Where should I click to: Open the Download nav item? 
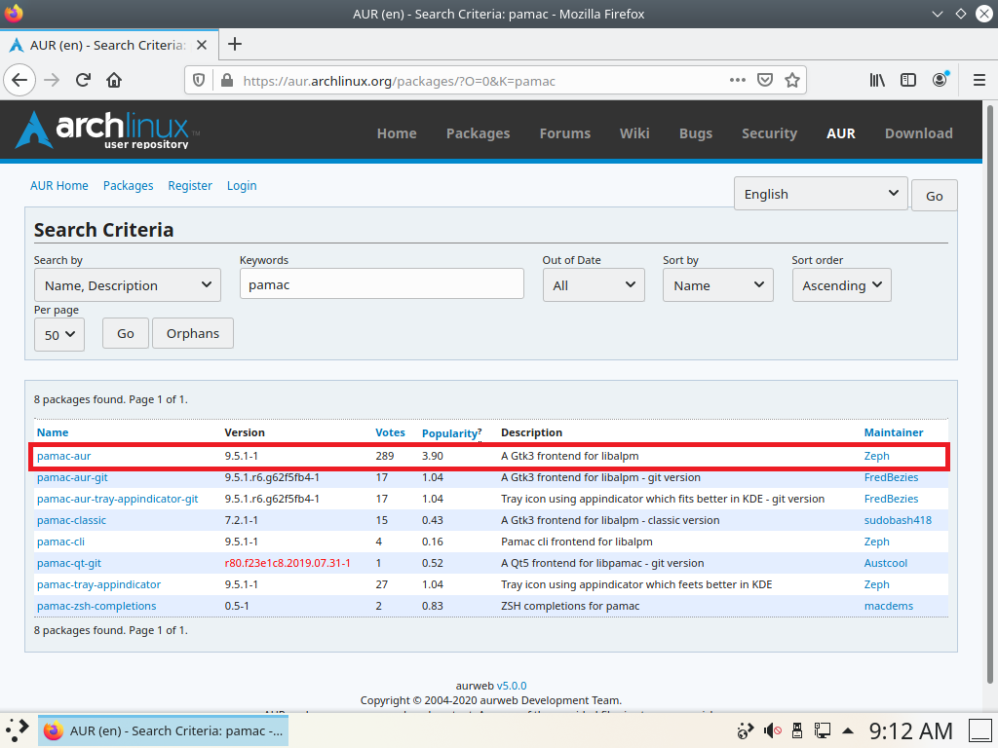point(918,132)
